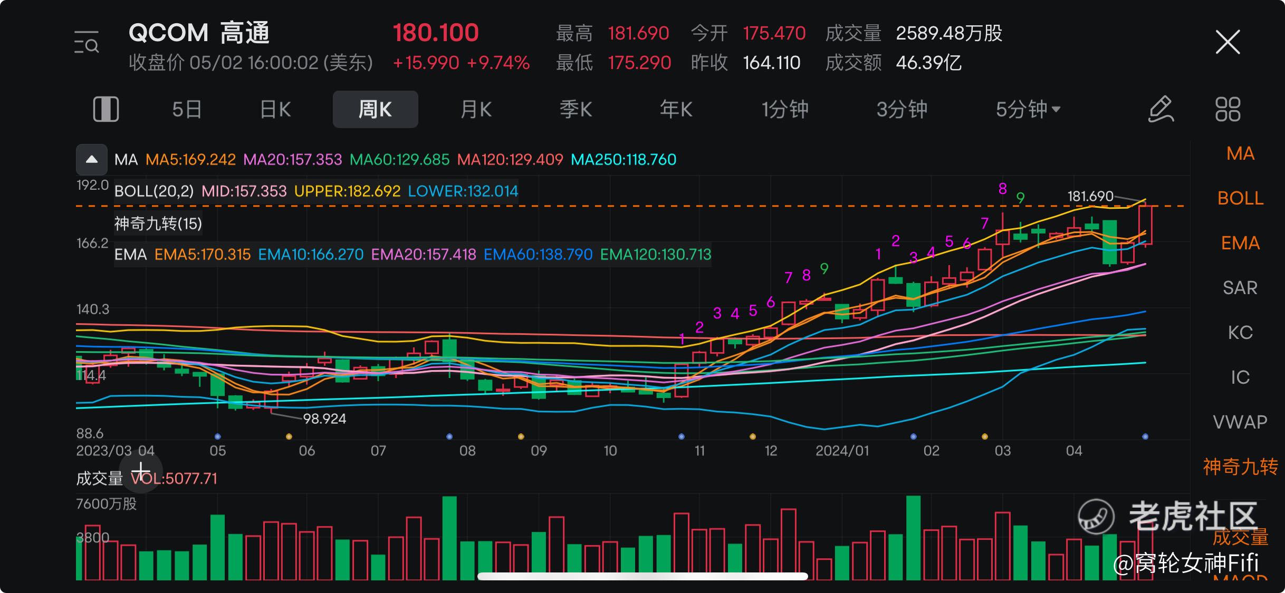Viewport: 1285px width, 593px height.
Task: Close the chart view with X
Action: [1228, 42]
